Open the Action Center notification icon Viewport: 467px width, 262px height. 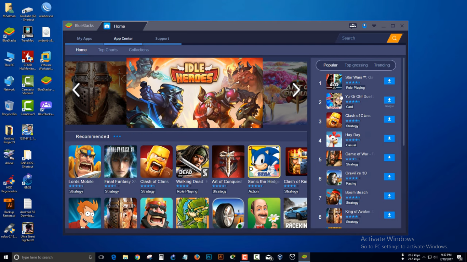pyautogui.click(x=460, y=257)
